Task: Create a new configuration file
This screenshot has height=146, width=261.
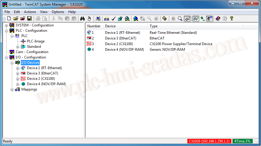Action: pos(9,19)
